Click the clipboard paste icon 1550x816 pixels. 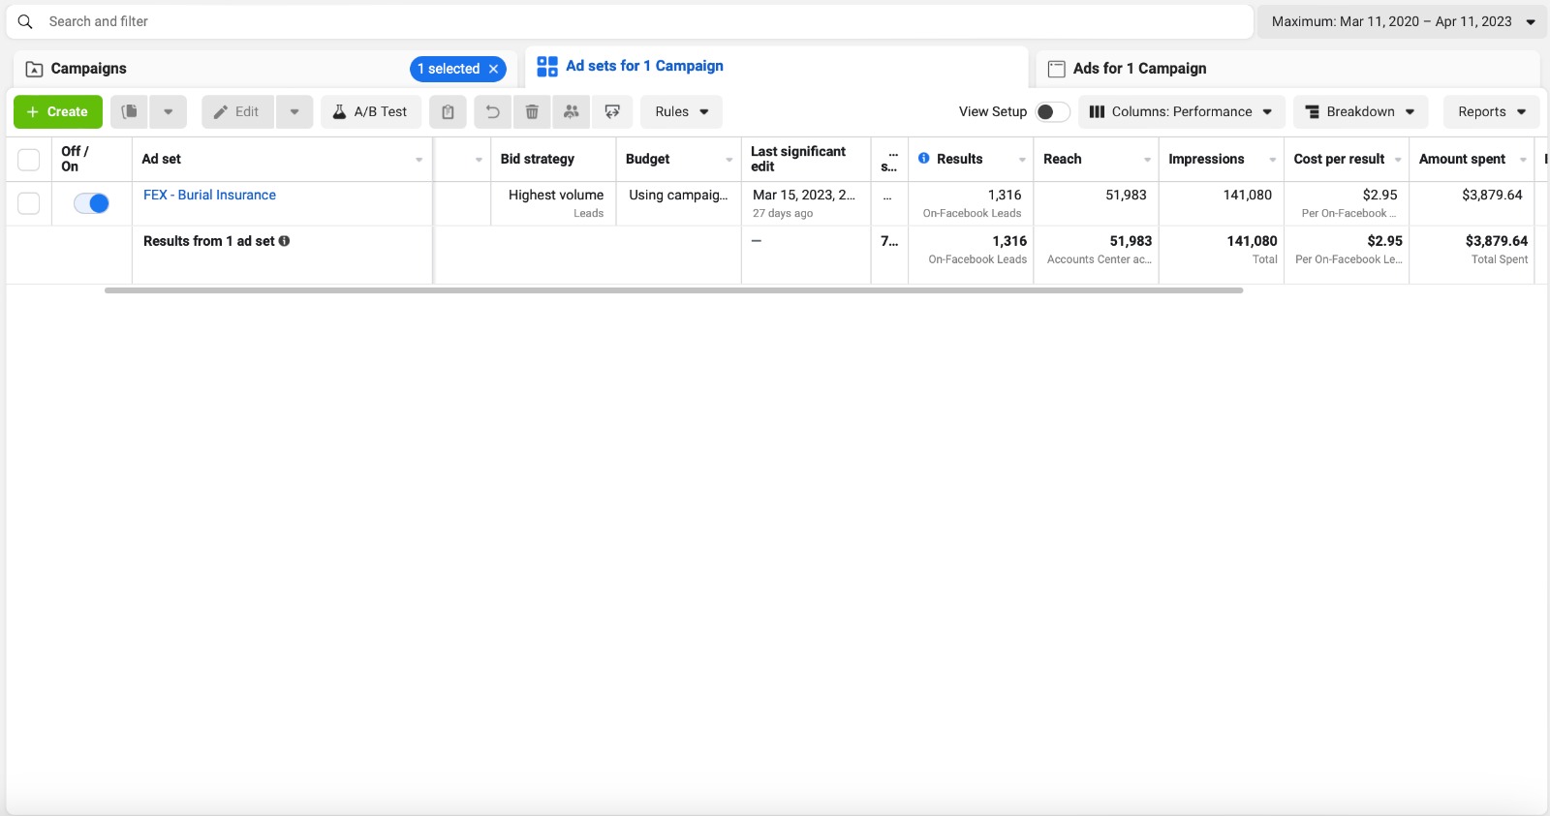(448, 111)
